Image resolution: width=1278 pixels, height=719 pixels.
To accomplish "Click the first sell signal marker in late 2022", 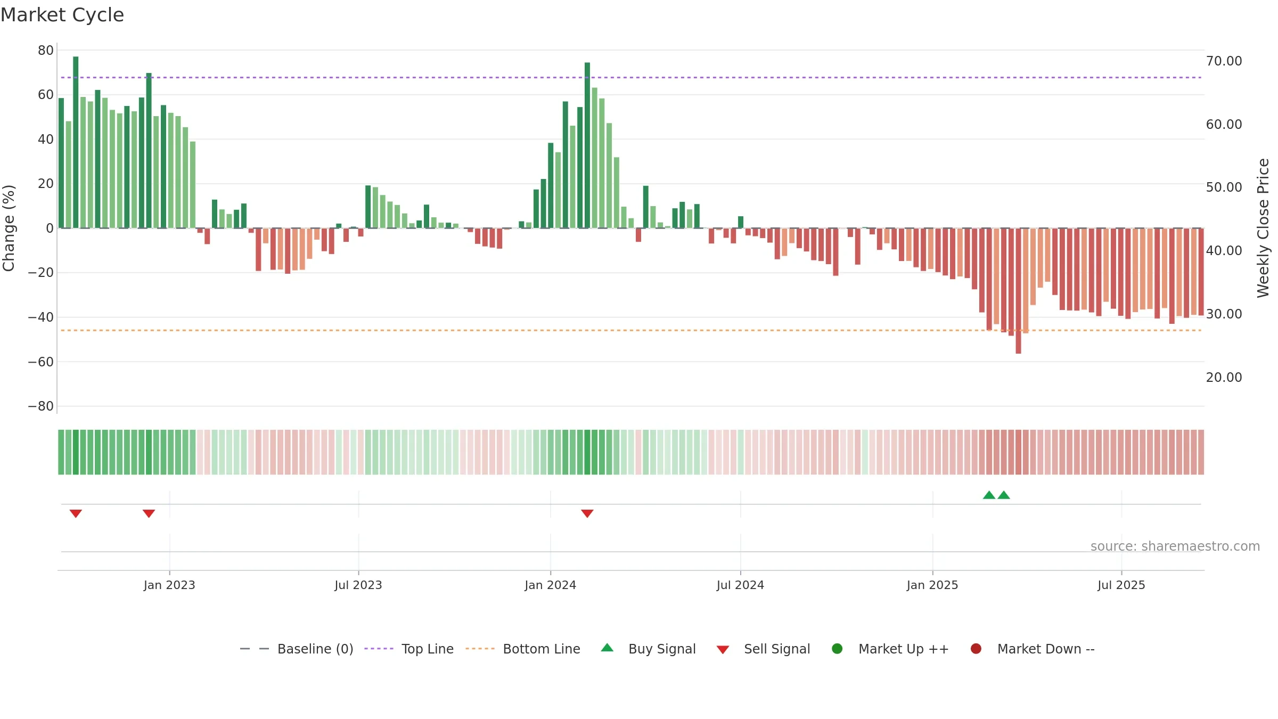I will [x=76, y=513].
